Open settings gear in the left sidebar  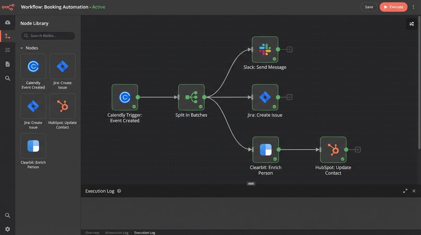(8, 229)
